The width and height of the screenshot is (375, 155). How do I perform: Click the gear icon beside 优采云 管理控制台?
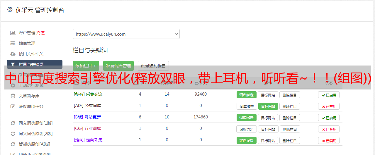10,10
